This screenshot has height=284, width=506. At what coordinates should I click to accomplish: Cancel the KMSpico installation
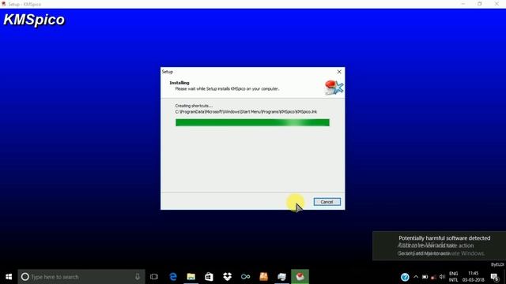[x=327, y=202]
